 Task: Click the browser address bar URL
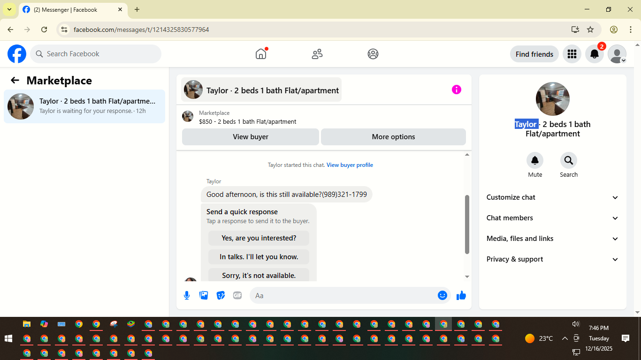pos(141,30)
